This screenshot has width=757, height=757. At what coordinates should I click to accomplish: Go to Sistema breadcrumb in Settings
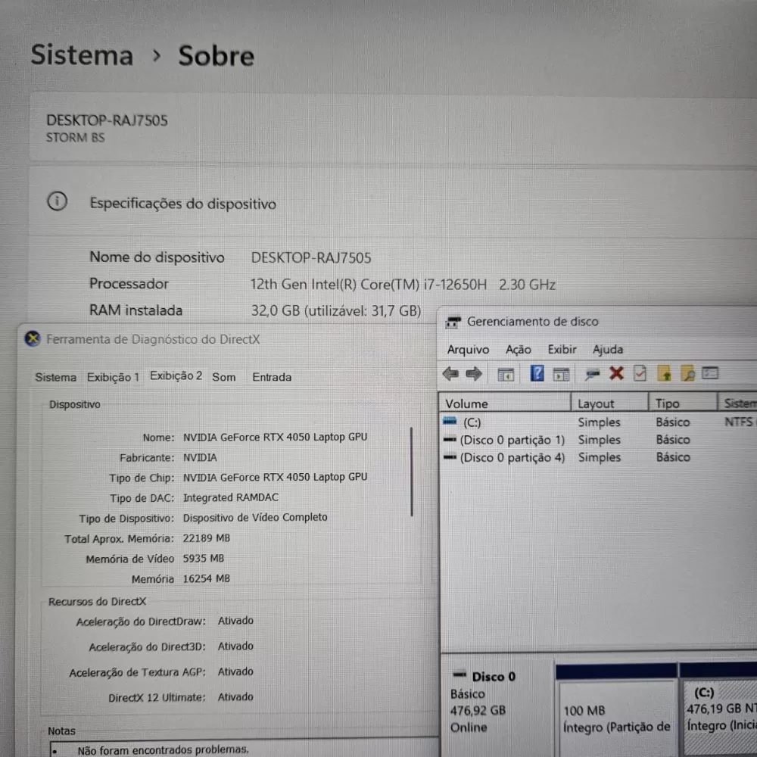tap(82, 55)
